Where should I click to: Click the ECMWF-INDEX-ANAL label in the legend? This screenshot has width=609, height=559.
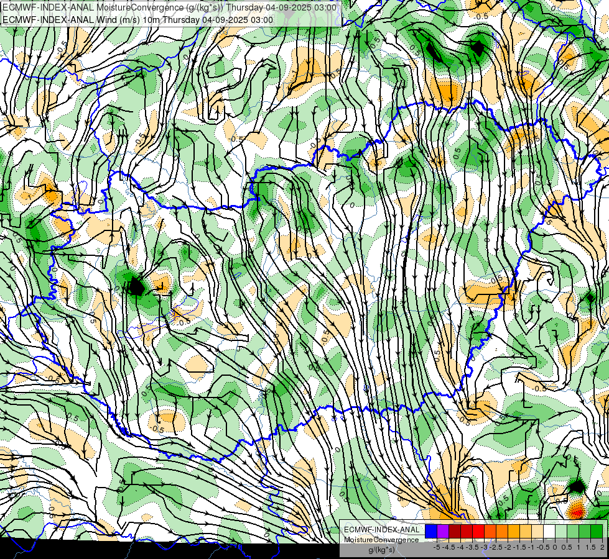(382, 530)
